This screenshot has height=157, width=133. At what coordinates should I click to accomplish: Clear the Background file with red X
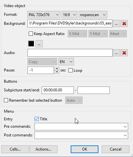click(124, 23)
